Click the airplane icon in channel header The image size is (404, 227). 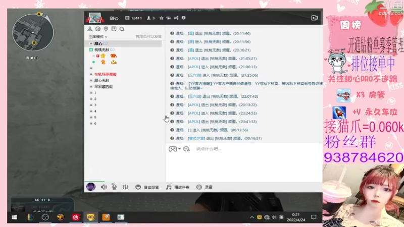pos(169,18)
